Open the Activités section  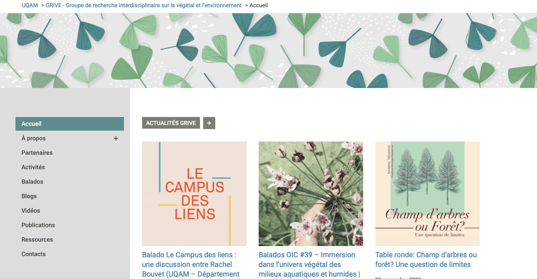(x=33, y=167)
